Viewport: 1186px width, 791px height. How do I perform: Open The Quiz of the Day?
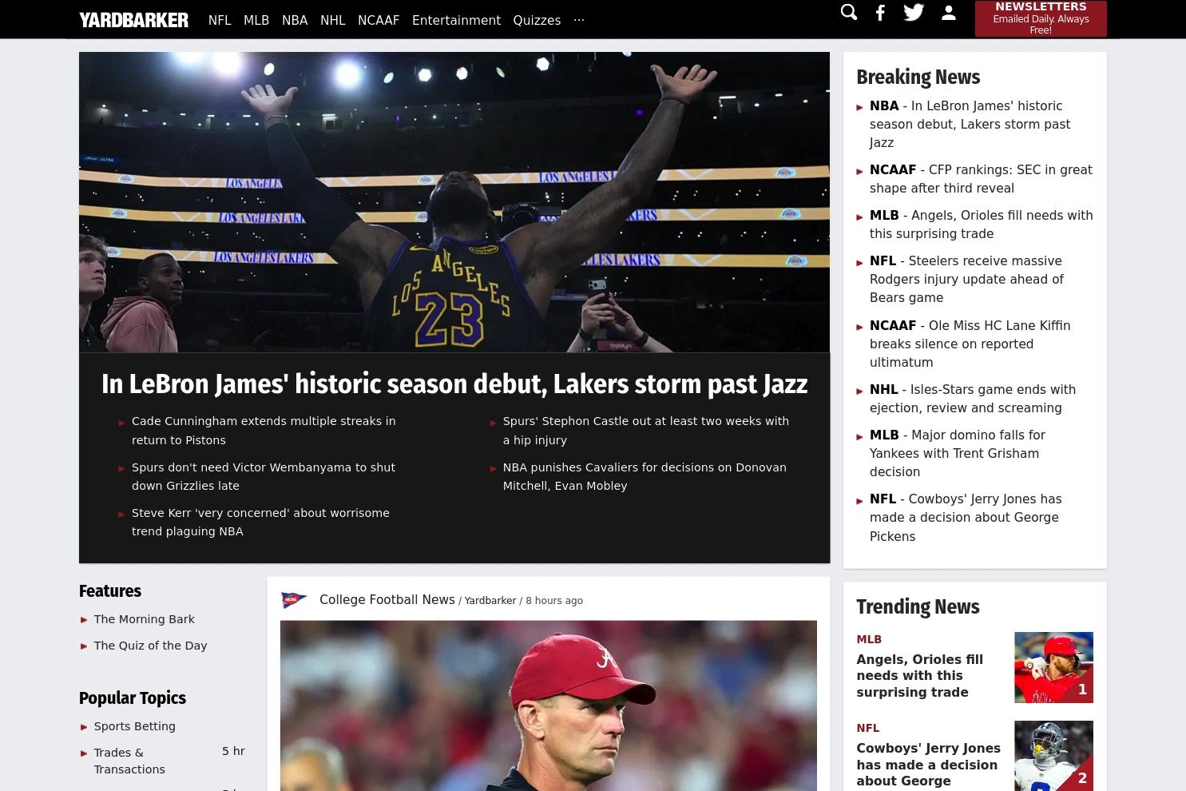tap(150, 646)
